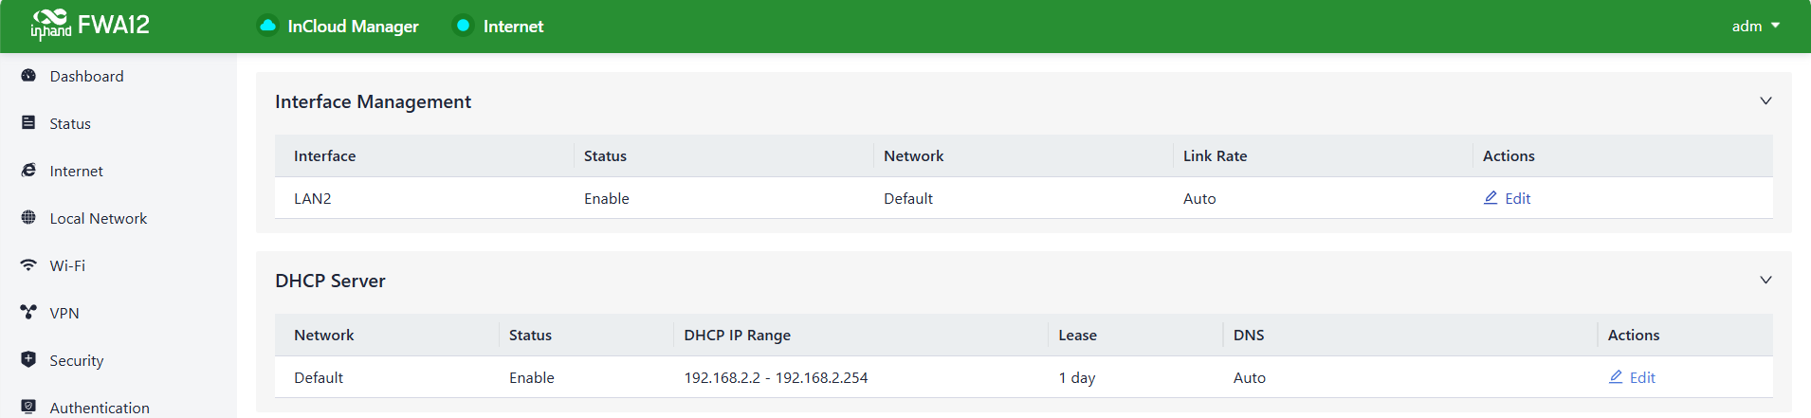
Task: Collapse the Interface Management section
Action: (1765, 101)
